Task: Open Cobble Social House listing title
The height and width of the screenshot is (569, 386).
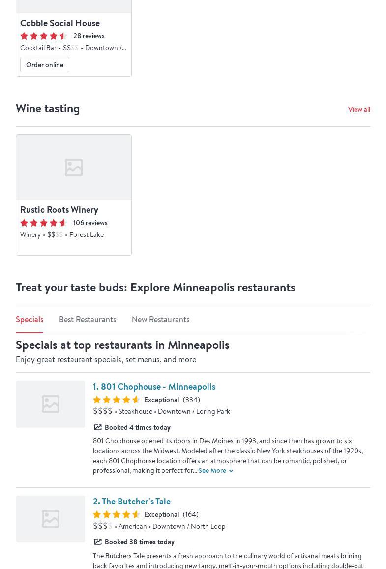Action: (60, 23)
